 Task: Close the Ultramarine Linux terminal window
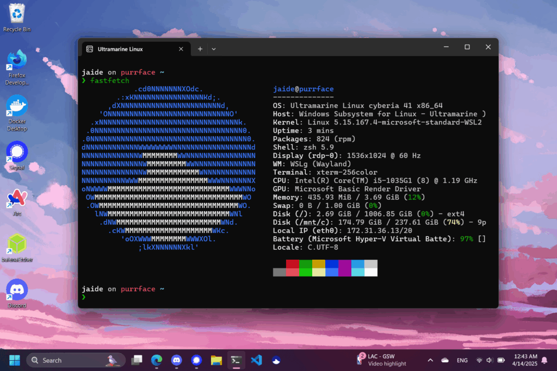pos(488,47)
